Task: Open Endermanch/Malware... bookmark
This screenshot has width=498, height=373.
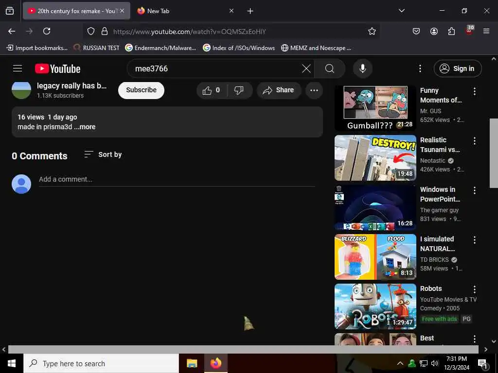Action: click(160, 48)
